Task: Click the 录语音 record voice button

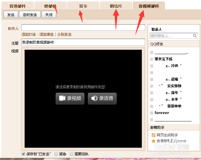Action: point(102,99)
